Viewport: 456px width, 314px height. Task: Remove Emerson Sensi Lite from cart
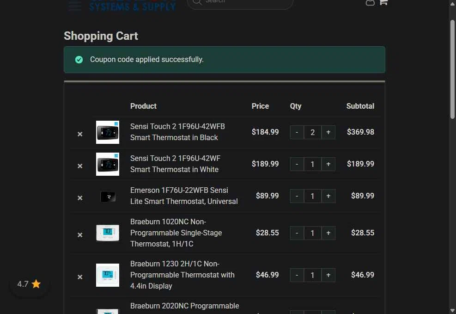80,198
